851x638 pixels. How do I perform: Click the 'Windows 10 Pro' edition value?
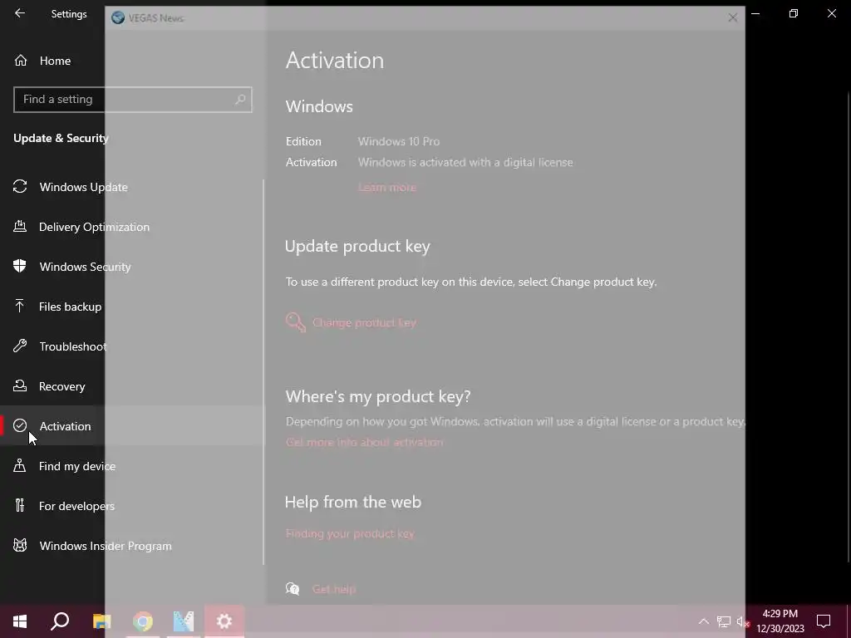pos(398,141)
